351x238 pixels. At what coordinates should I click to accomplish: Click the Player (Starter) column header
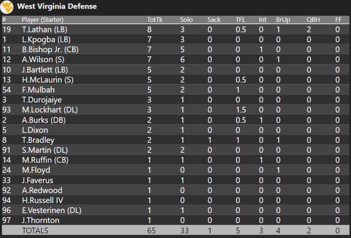(x=43, y=20)
